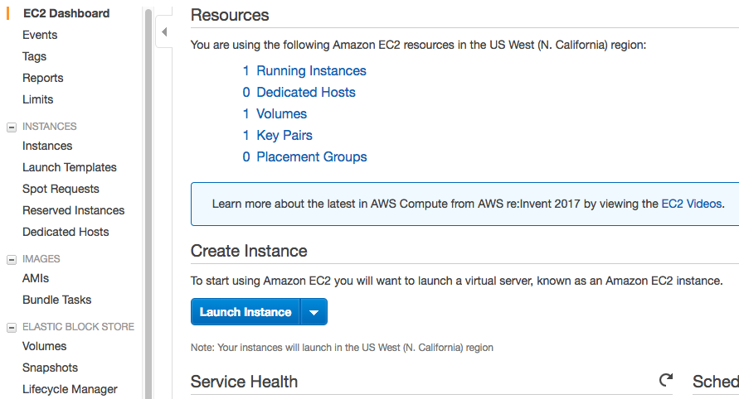
Task: Collapse the INSTANCES sidebar section
Action: click(x=12, y=127)
